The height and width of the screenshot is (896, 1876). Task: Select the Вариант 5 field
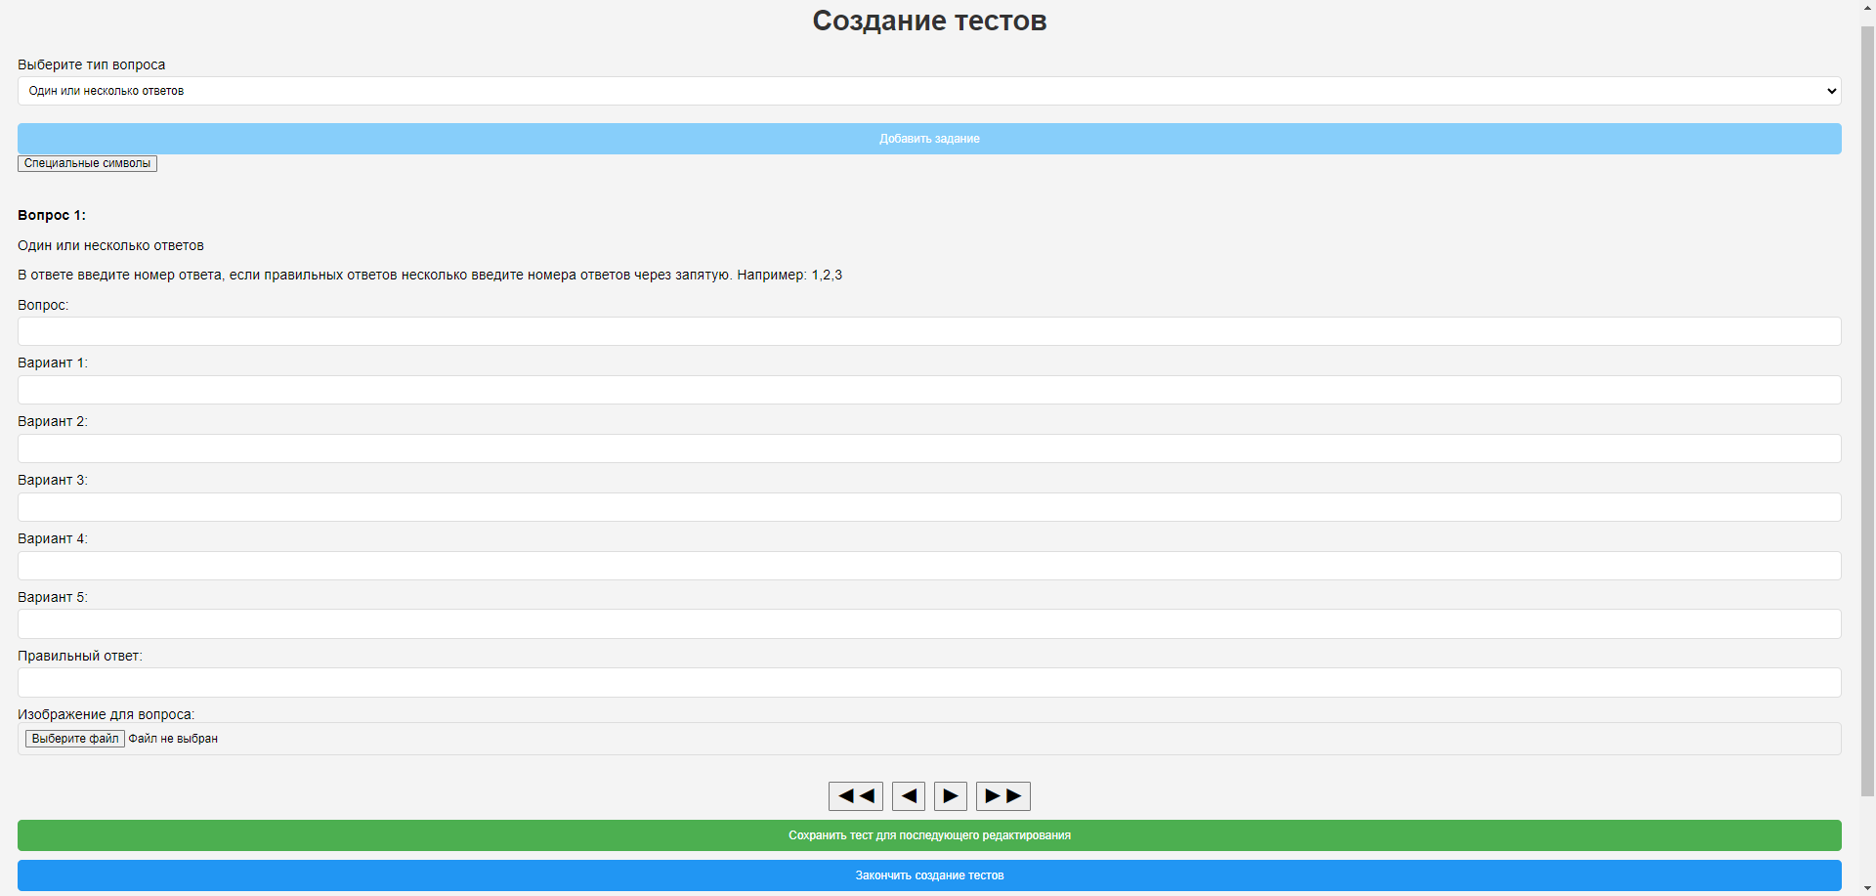click(x=929, y=624)
